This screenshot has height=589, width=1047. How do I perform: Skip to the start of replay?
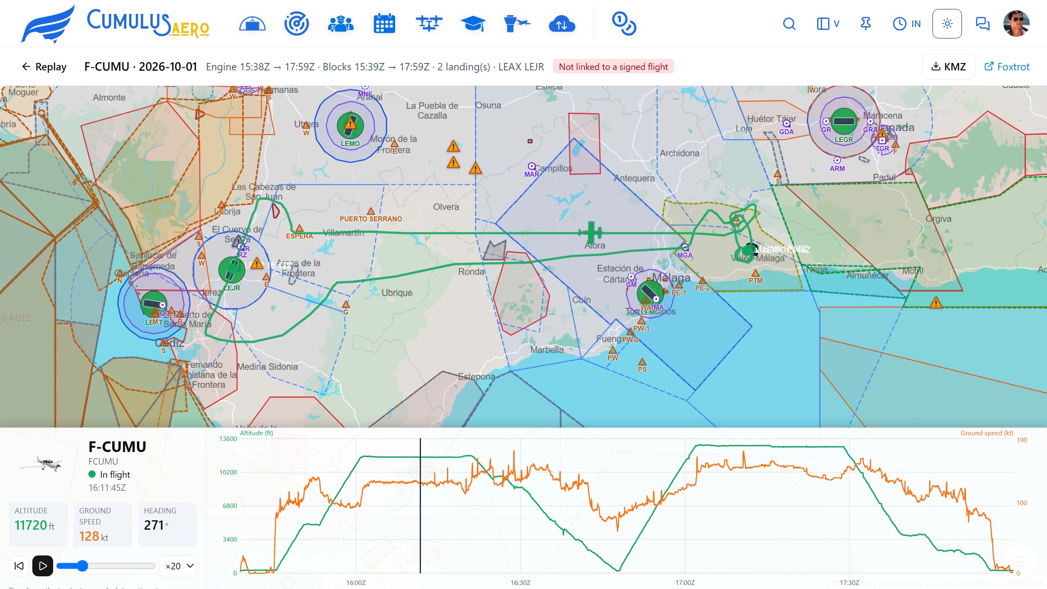(x=19, y=566)
